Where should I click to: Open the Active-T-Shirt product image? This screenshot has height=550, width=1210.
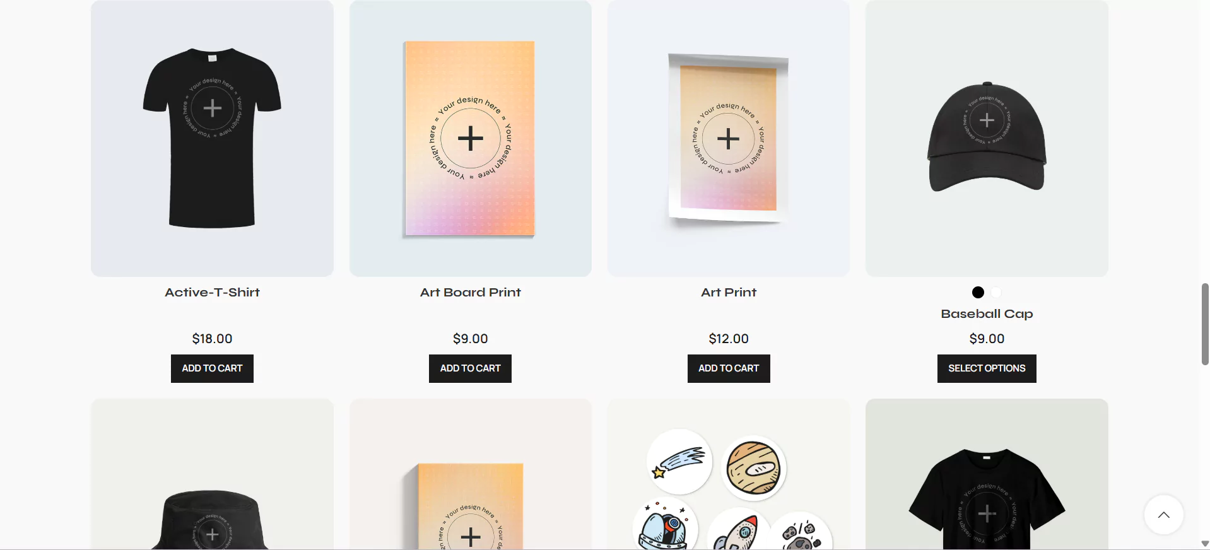pos(212,138)
